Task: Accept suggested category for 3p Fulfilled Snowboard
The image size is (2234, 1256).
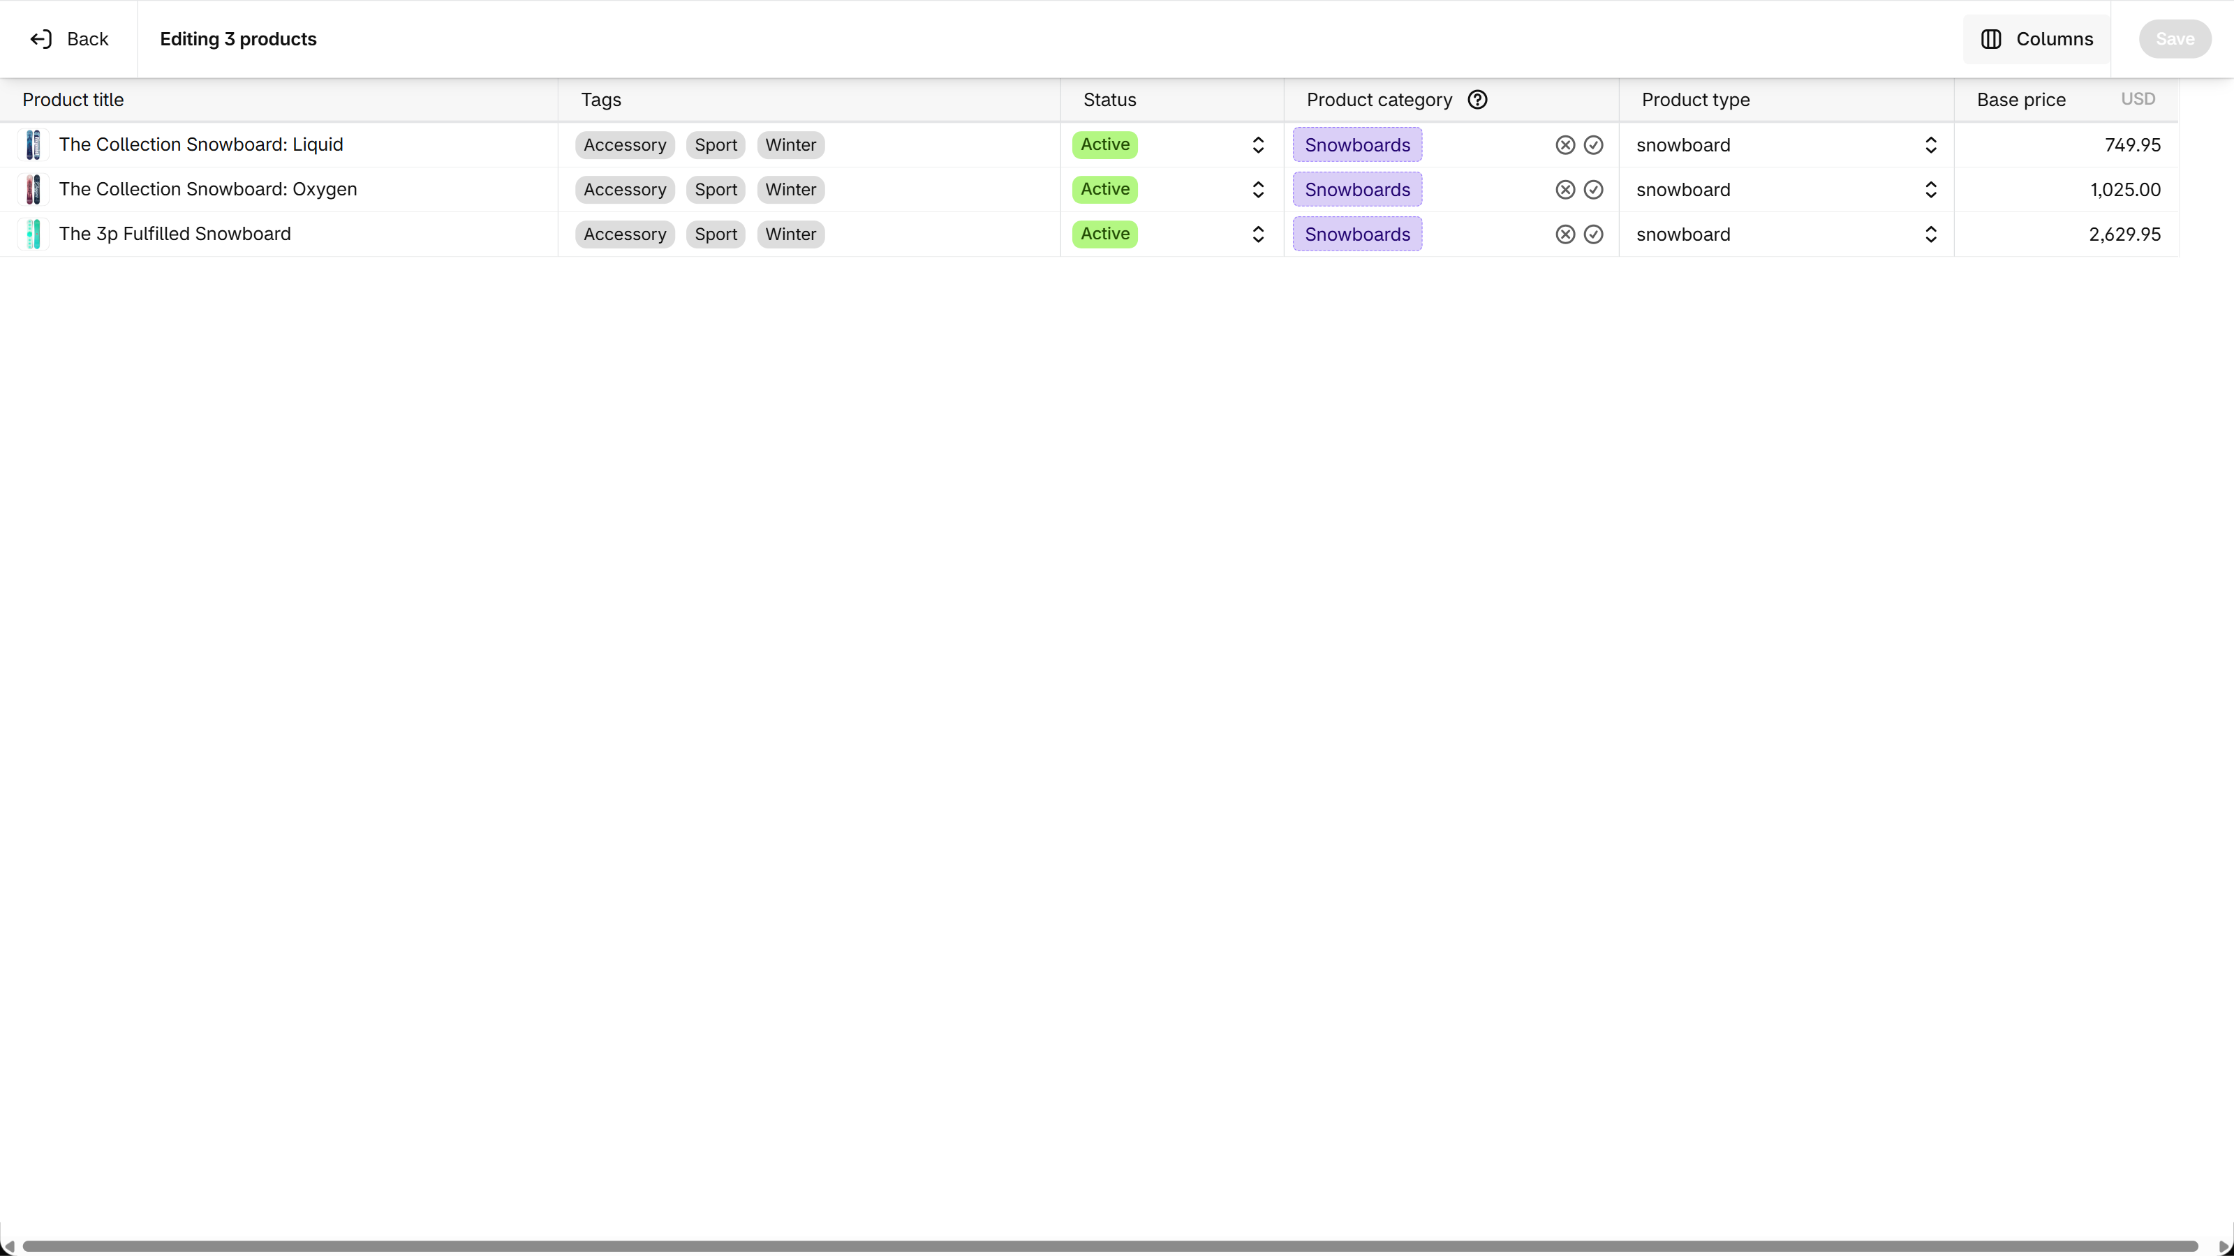Action: pyautogui.click(x=1593, y=234)
